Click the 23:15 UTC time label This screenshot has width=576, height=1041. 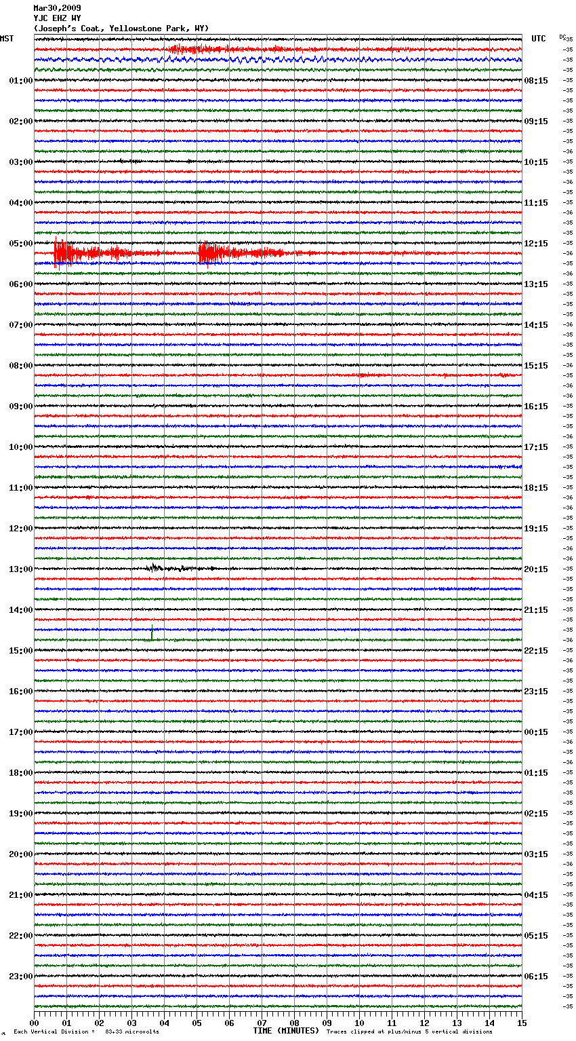click(536, 692)
